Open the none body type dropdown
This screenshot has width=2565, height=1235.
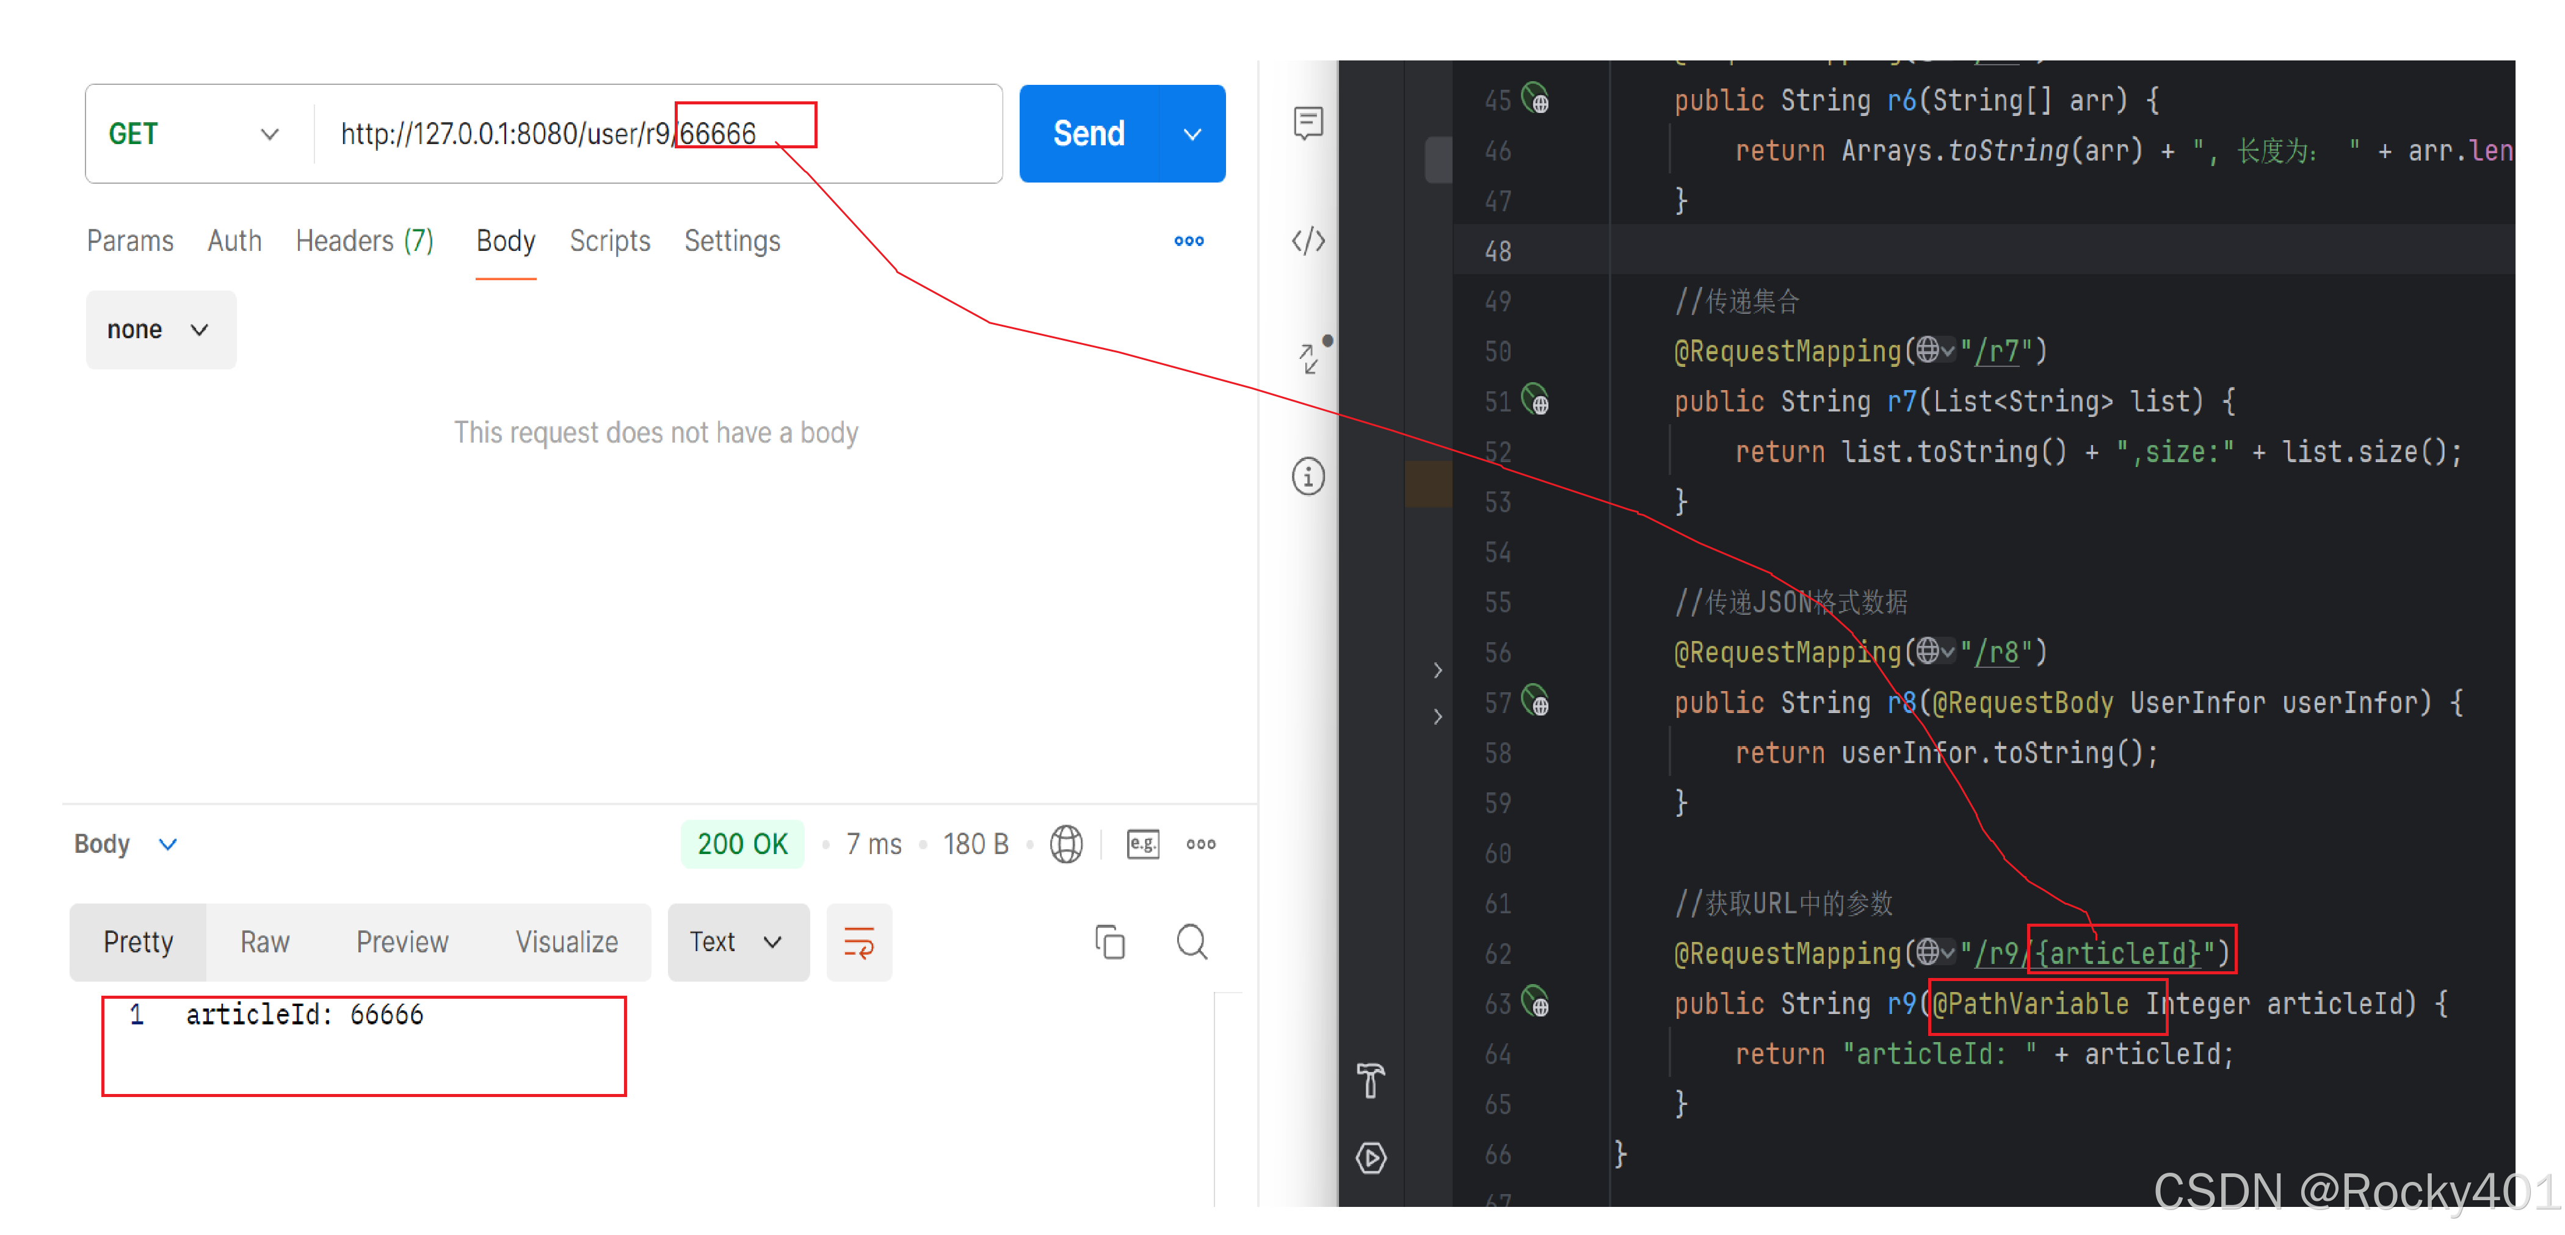coord(161,330)
